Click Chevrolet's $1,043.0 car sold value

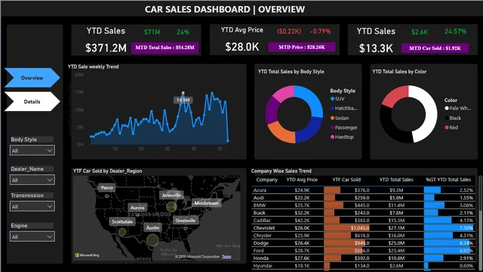(x=360, y=228)
